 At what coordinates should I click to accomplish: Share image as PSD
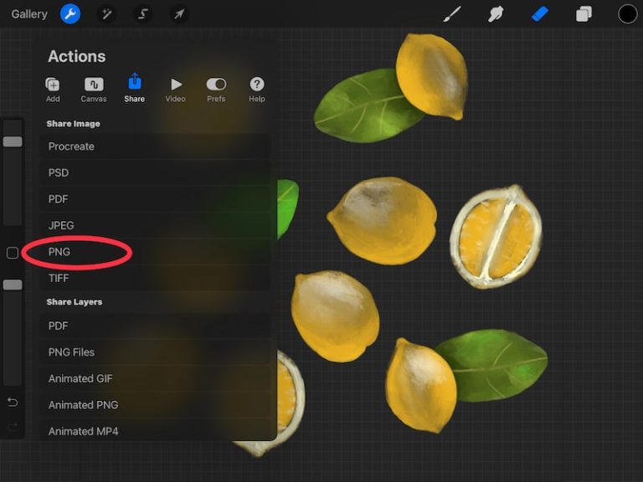155,172
